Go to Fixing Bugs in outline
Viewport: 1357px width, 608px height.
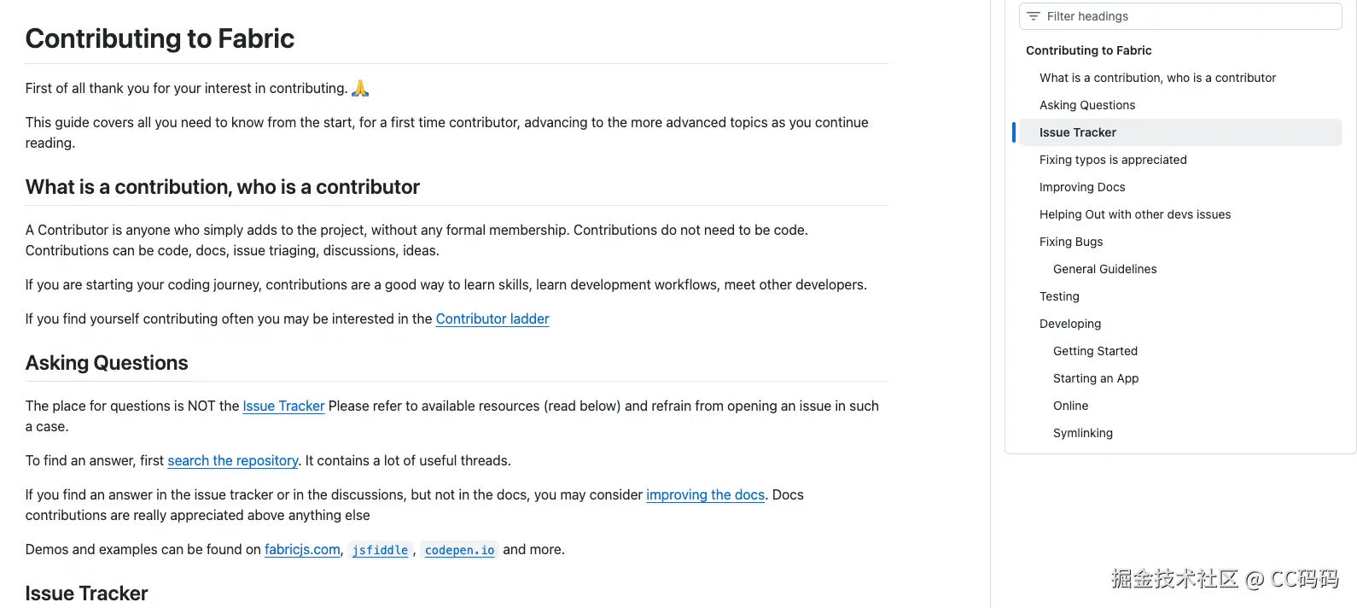[x=1071, y=242]
